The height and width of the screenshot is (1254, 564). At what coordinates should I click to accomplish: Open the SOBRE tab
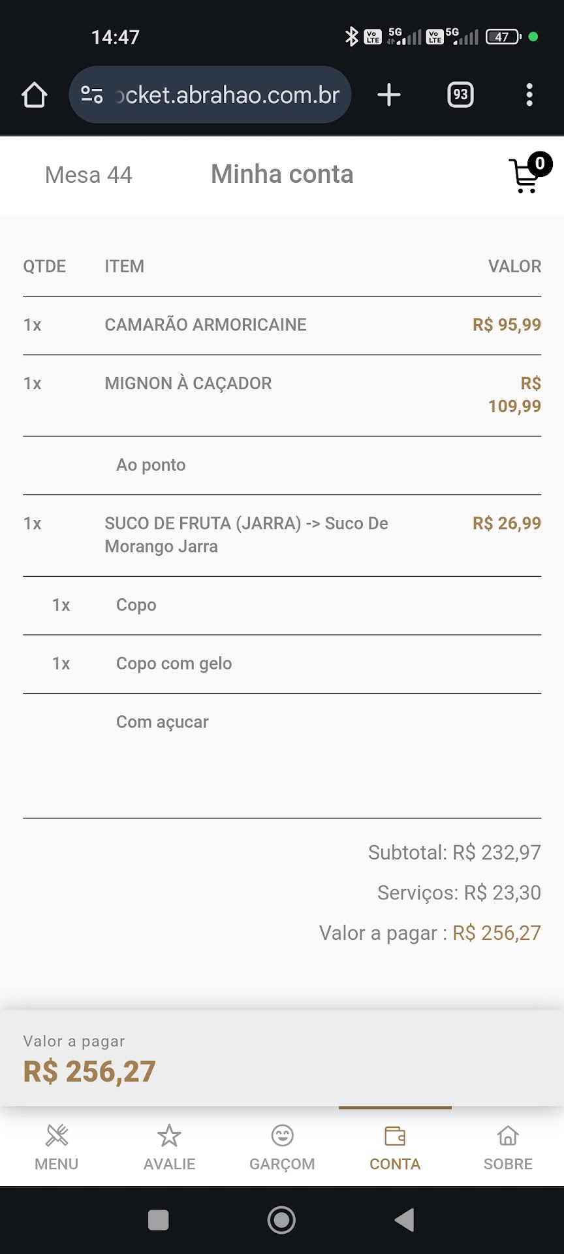coord(508,1147)
